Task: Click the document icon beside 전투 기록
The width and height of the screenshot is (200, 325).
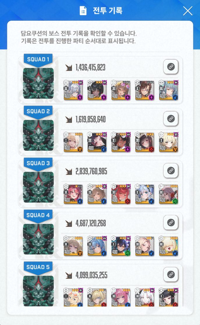Action: tap(83, 10)
